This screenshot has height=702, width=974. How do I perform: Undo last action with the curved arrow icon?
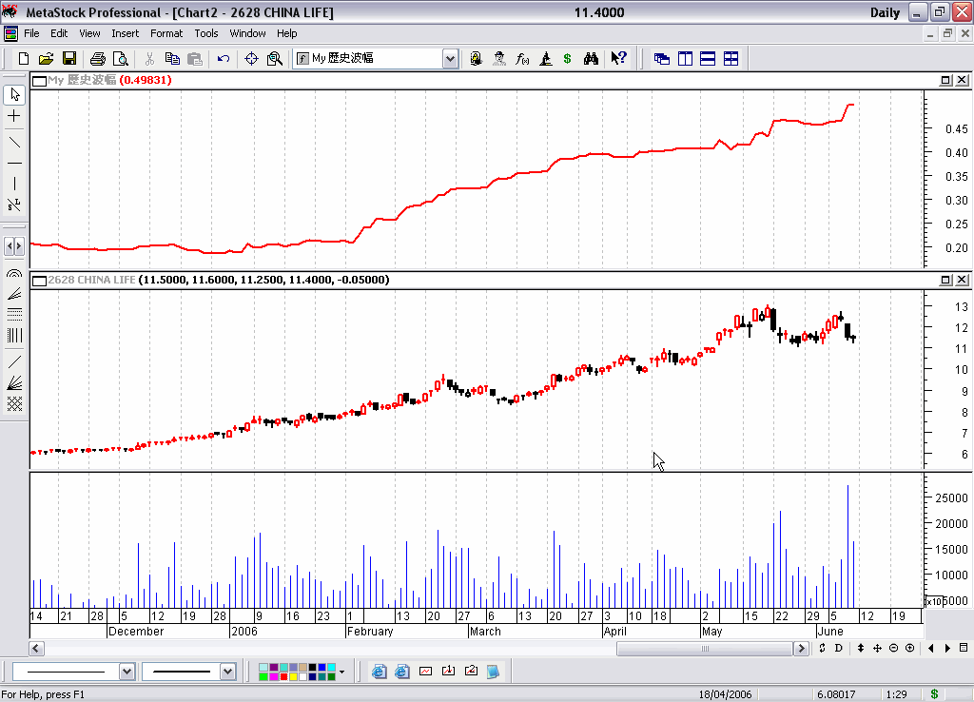pos(224,58)
